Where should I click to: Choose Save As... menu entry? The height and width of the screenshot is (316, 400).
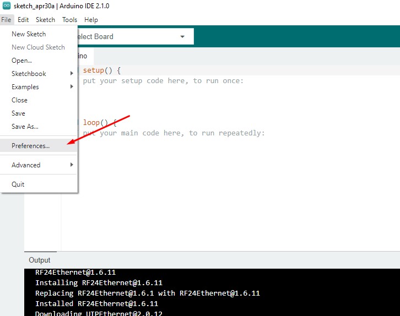point(39,127)
